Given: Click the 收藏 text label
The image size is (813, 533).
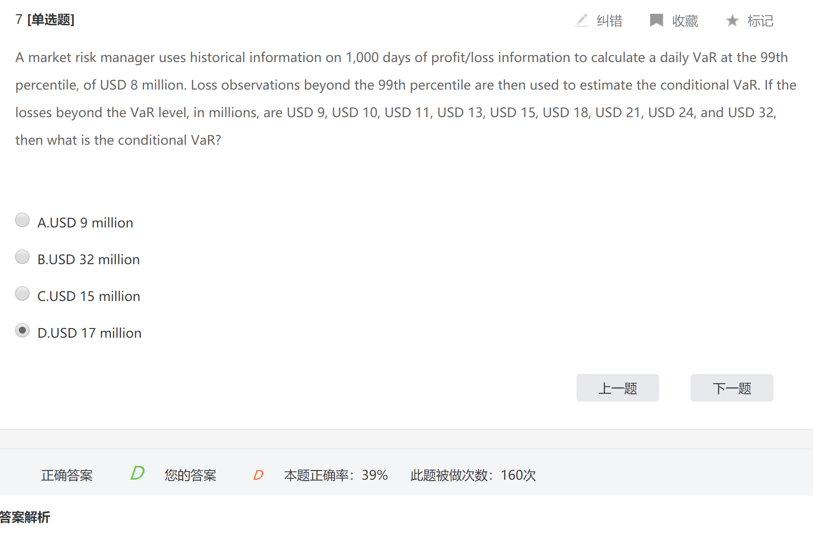Looking at the screenshot, I should (x=685, y=21).
